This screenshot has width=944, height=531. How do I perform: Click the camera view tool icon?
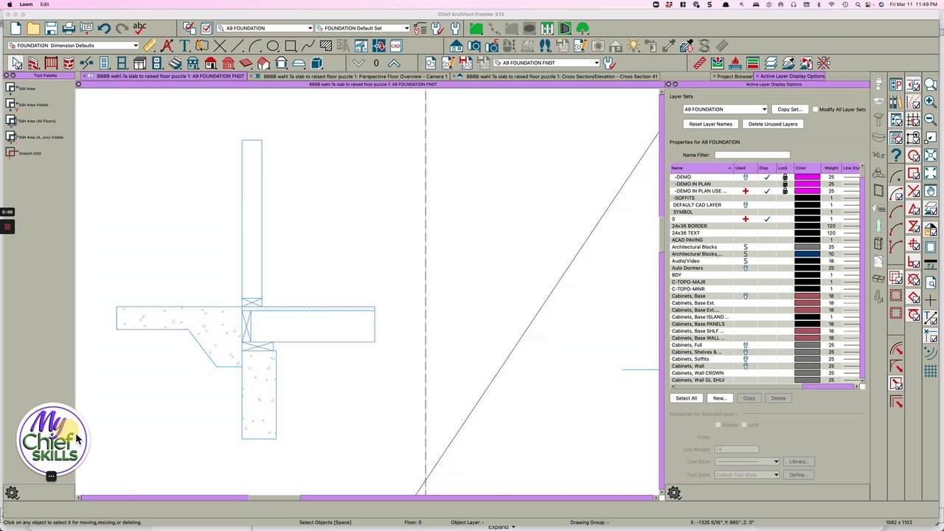473,46
